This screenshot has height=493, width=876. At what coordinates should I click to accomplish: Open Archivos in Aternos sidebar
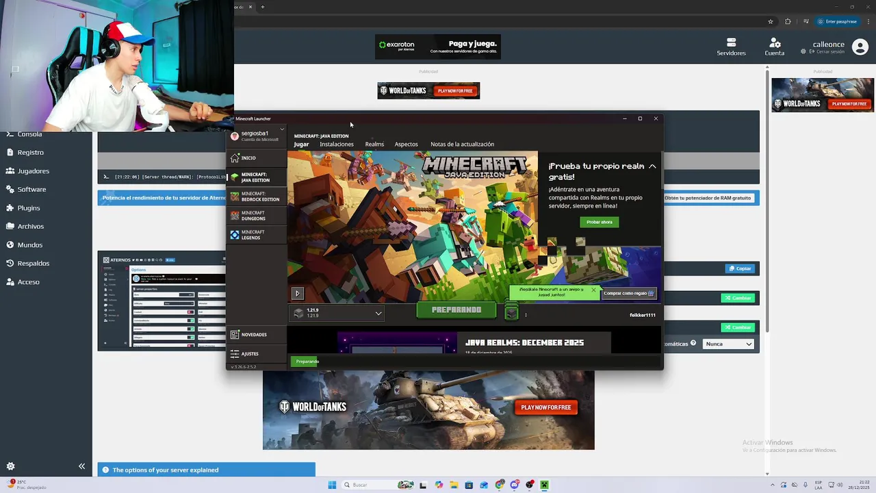point(30,227)
